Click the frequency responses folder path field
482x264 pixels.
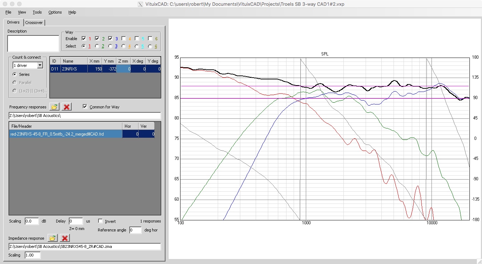(85, 116)
